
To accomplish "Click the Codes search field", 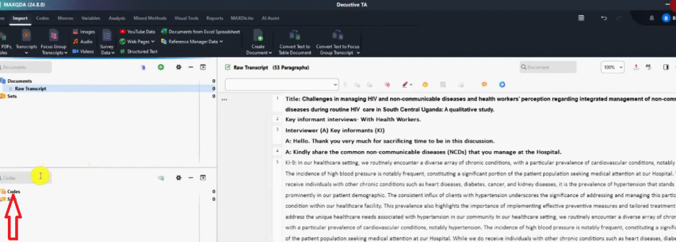I will click(26, 178).
